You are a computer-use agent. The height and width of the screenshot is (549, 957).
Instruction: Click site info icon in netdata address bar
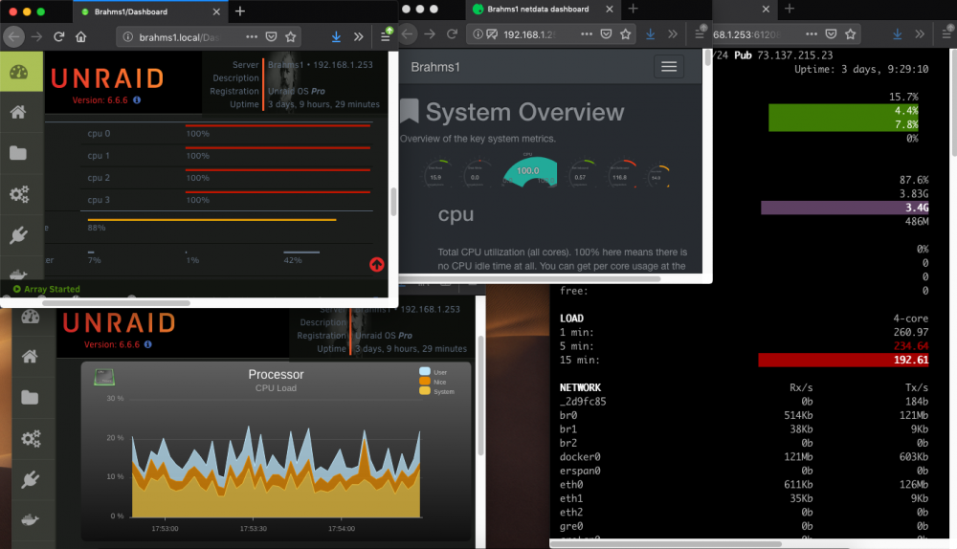(x=478, y=34)
